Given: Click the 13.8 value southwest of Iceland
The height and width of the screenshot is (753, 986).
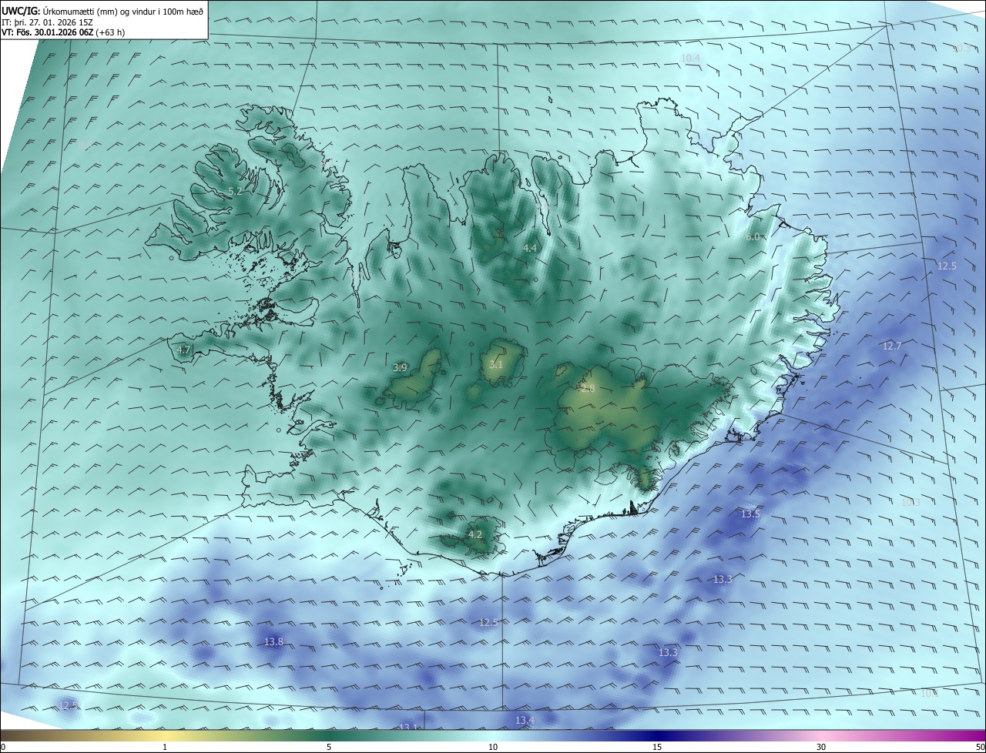Looking at the screenshot, I should 274,641.
